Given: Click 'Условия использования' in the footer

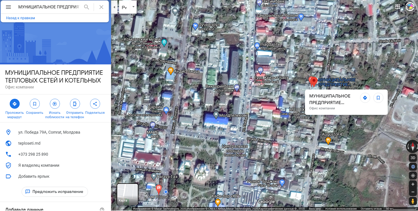Looking at the screenshot, I should point(341,209).
